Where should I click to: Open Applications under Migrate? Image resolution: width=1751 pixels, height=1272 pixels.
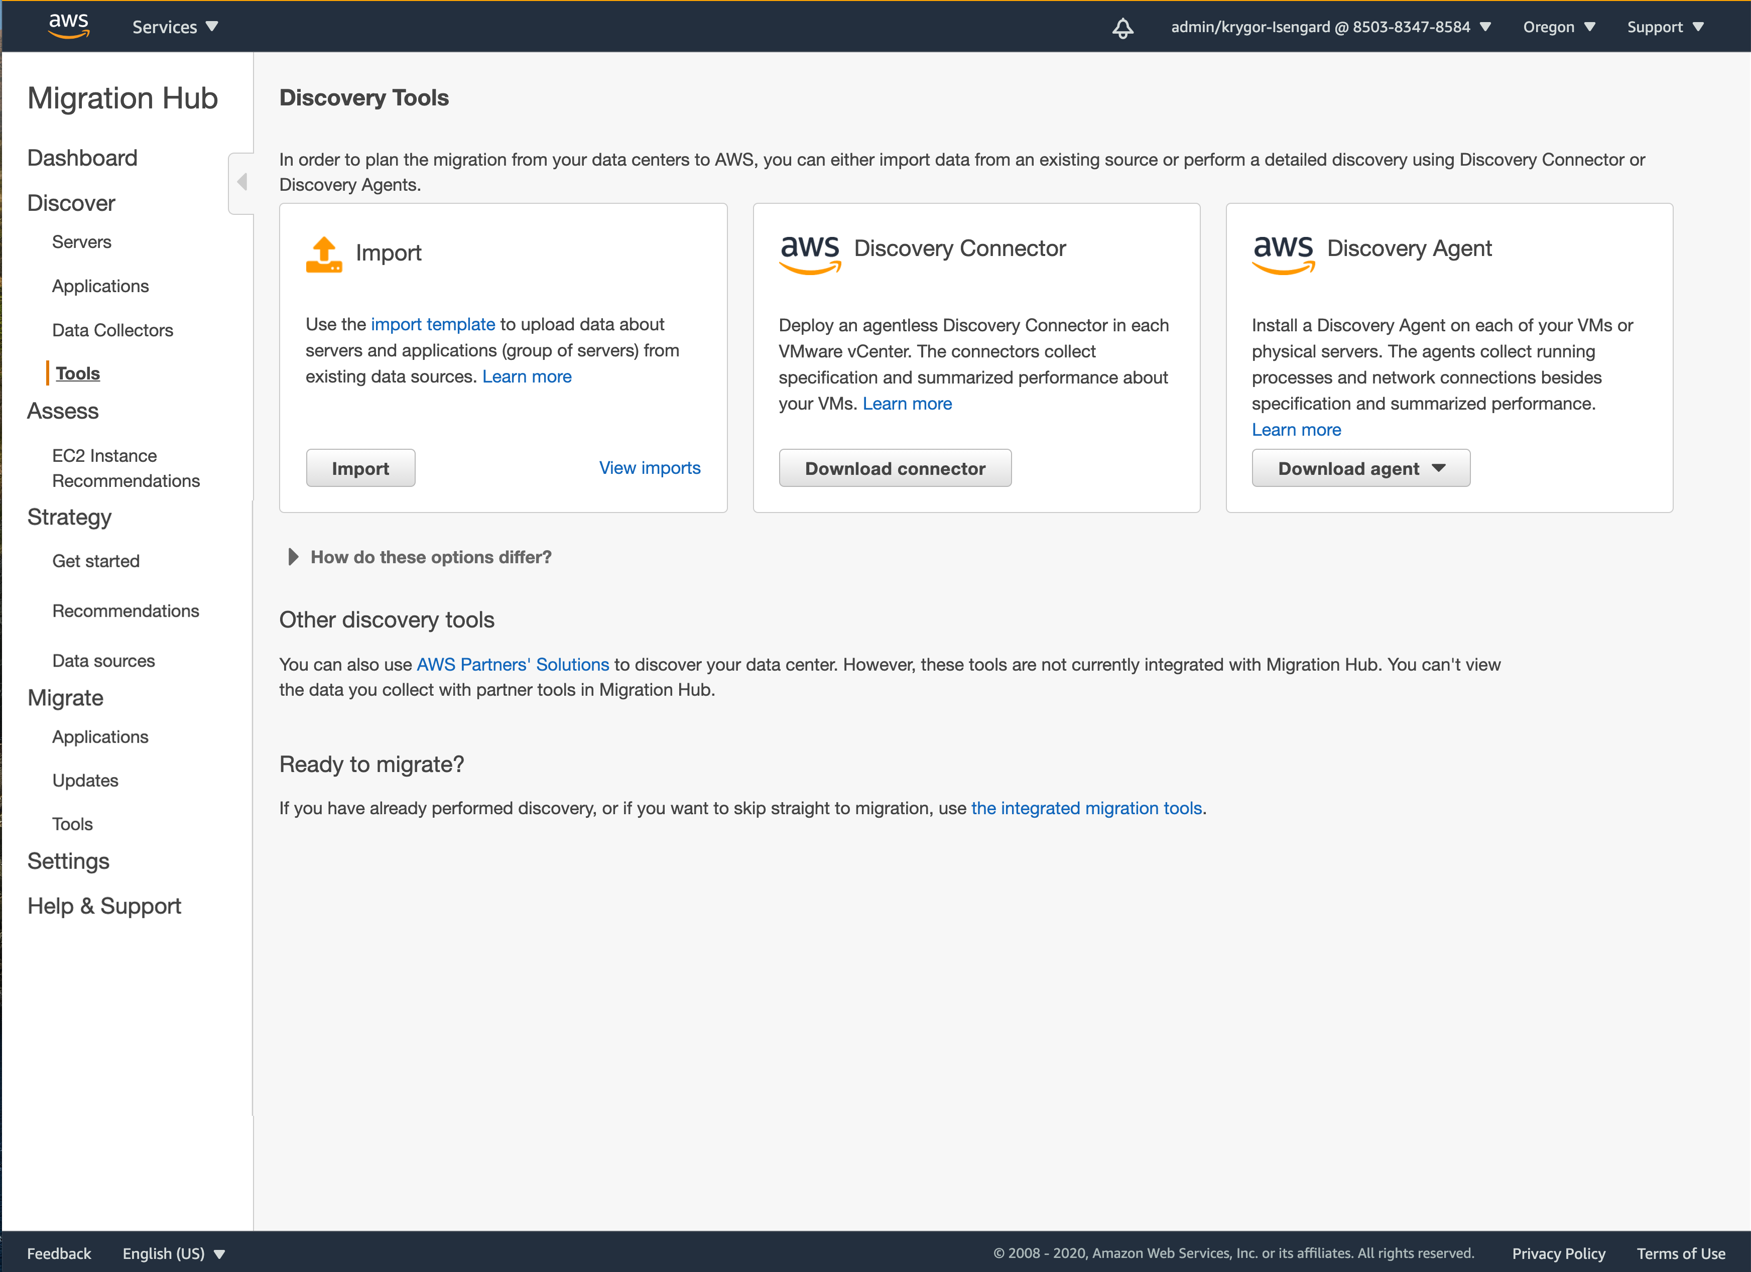(x=100, y=736)
